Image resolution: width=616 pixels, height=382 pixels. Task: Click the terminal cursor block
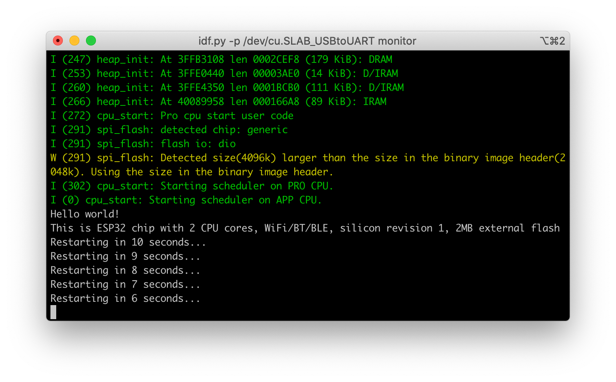(53, 312)
